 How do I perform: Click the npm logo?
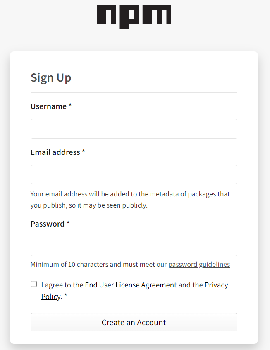click(x=134, y=16)
